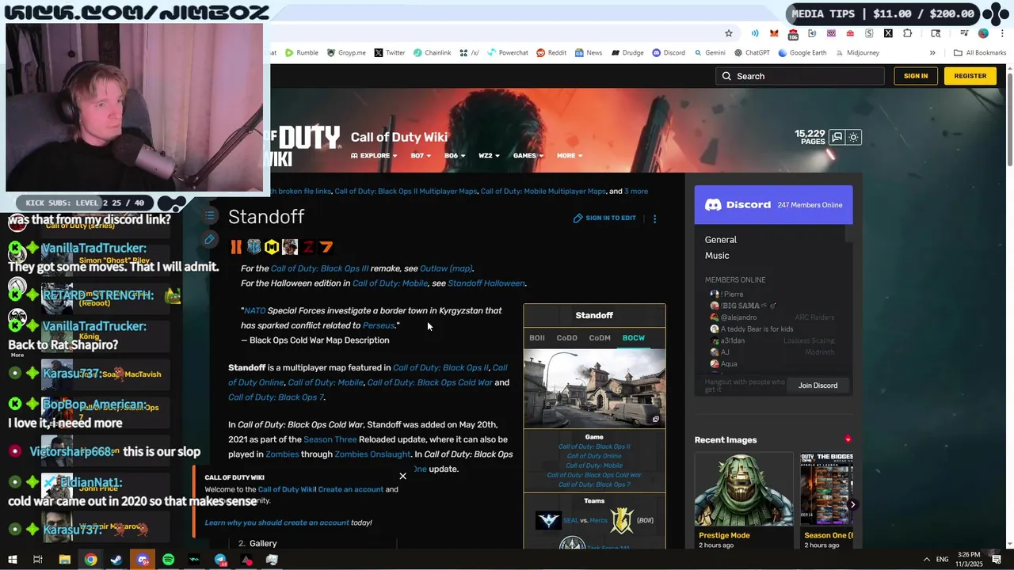Viewport: 1014px width, 570px height.
Task: Open Call of Duty: Black Ops Cold War link
Action: pyautogui.click(x=430, y=382)
